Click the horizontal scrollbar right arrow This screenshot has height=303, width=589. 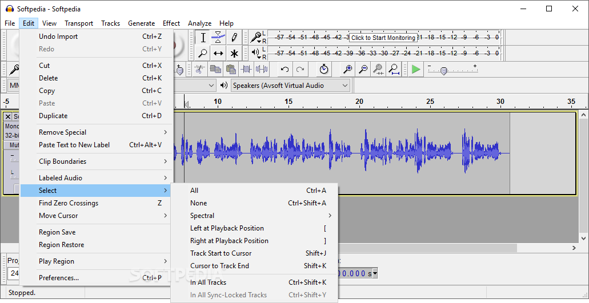click(574, 248)
